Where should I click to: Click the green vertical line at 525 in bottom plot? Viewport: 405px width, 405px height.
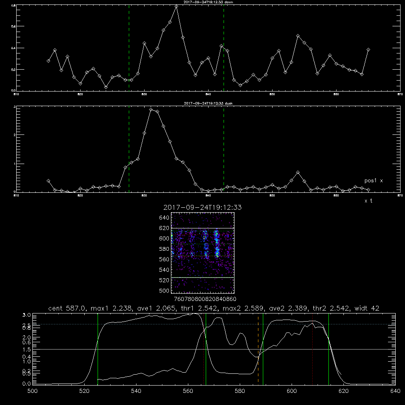tap(98, 349)
